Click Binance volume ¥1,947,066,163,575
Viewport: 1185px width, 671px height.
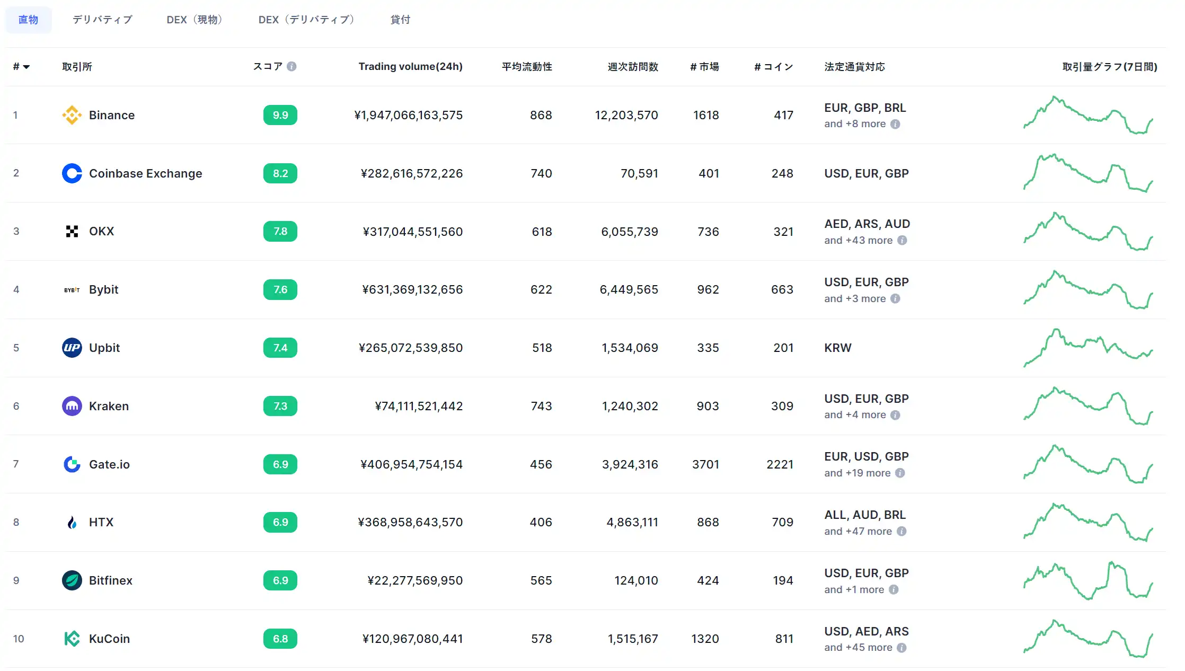pos(409,115)
